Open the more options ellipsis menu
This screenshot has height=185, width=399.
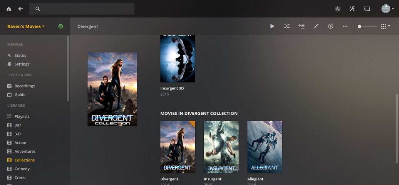click(345, 26)
